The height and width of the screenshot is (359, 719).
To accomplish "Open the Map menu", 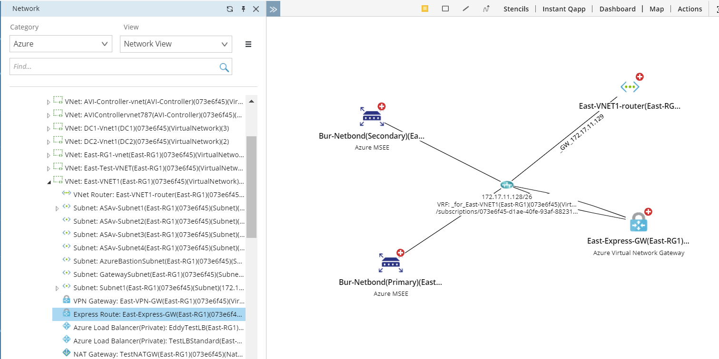I will click(x=657, y=9).
